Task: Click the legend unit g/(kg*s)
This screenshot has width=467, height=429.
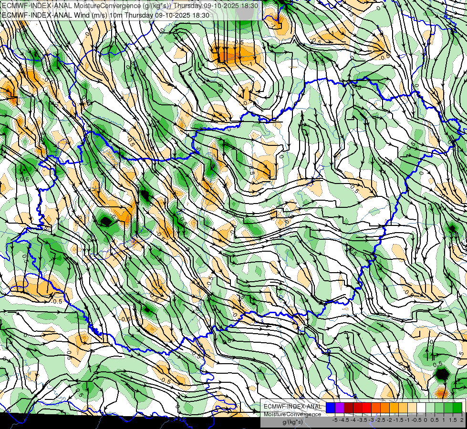Action: tap(292, 422)
